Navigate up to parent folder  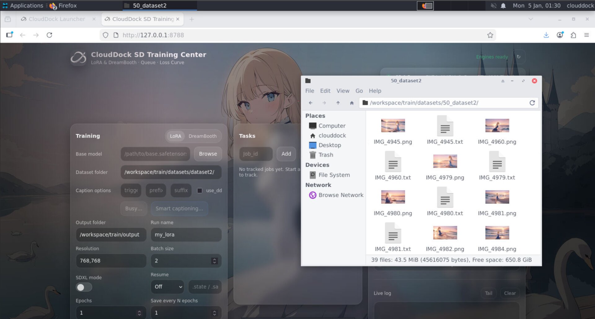click(x=338, y=103)
